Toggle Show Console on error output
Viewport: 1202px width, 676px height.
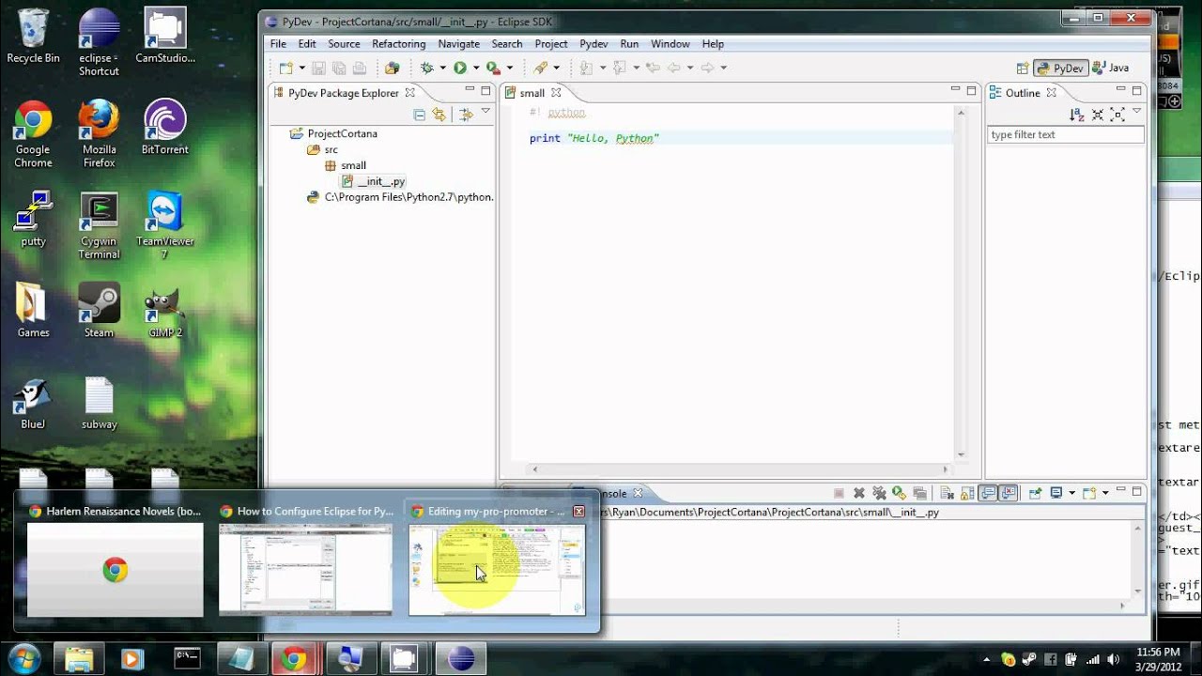coord(1009,493)
